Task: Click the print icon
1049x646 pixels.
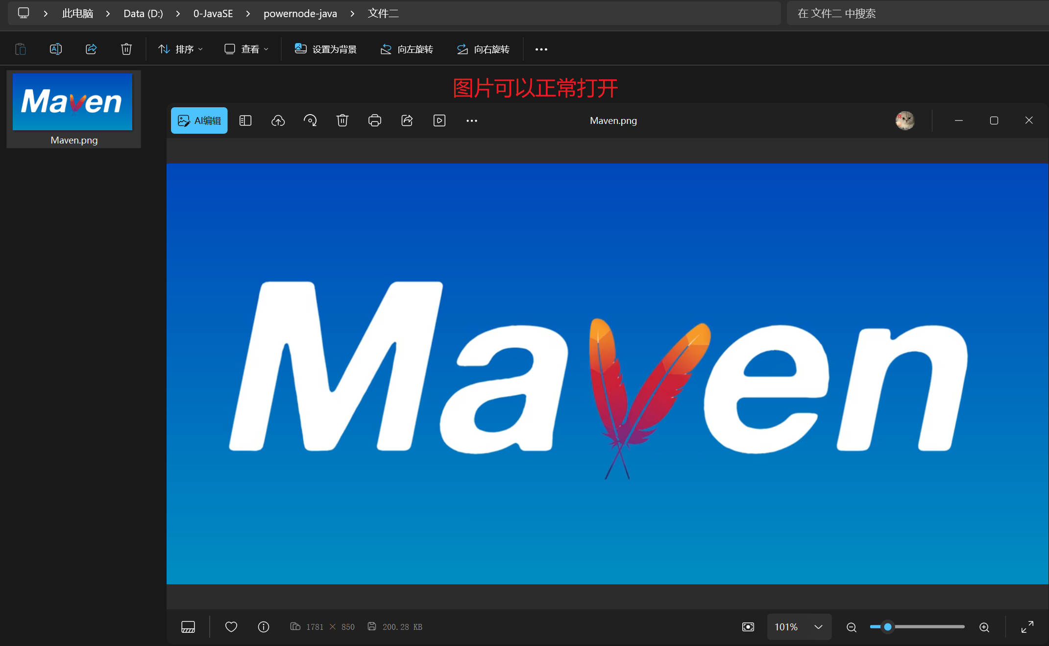Action: click(374, 120)
